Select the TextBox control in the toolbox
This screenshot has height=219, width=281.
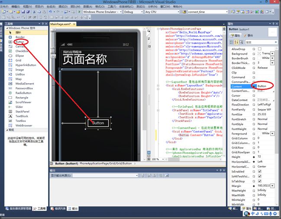coord(21,121)
